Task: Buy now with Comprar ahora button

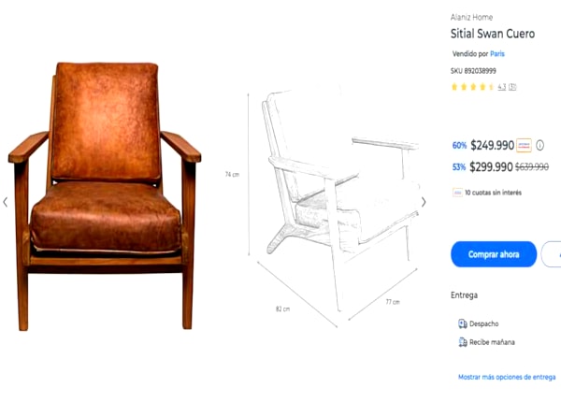Action: (494, 254)
